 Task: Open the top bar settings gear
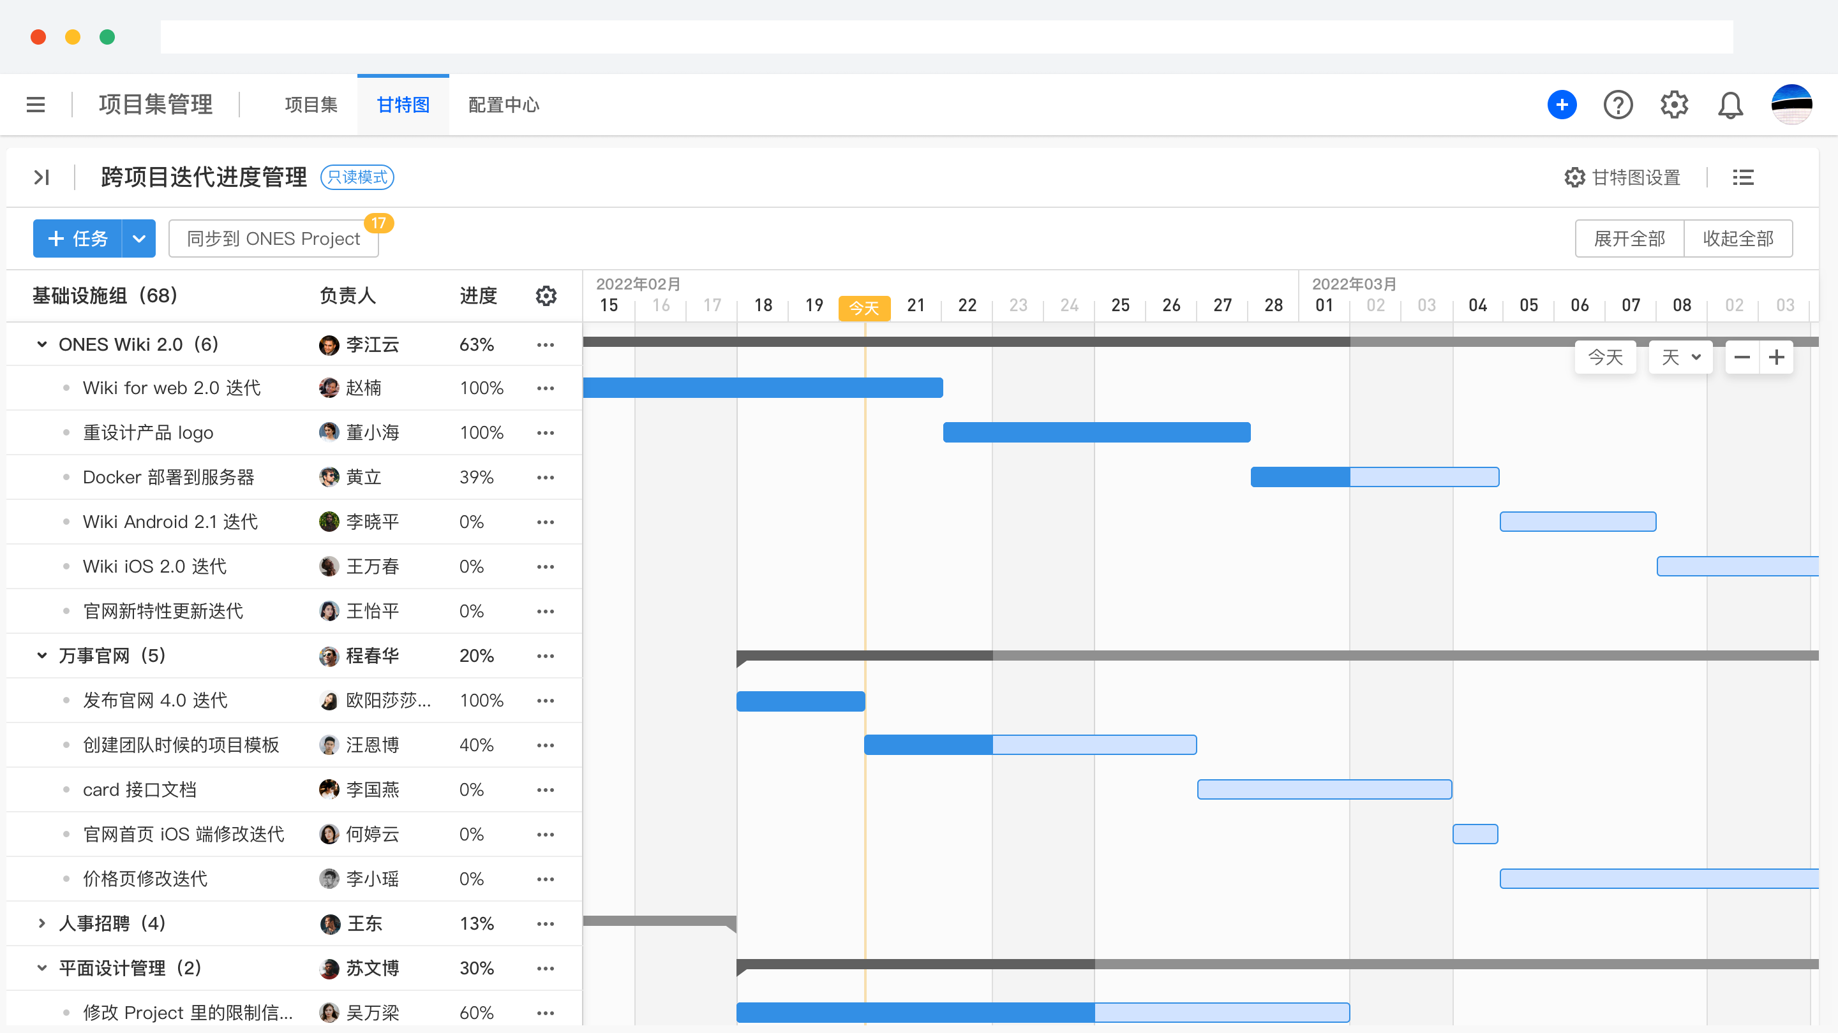click(1674, 105)
